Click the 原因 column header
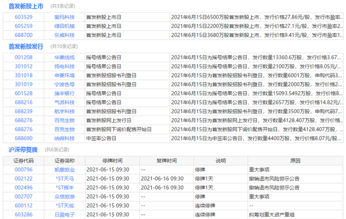This screenshot has height=219, width=346. click(295, 161)
